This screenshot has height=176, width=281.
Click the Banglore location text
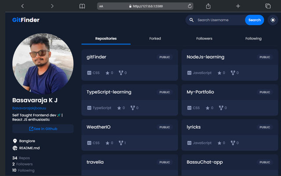[27, 141]
